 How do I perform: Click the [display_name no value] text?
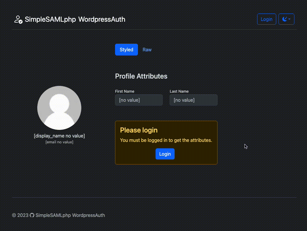(59, 136)
